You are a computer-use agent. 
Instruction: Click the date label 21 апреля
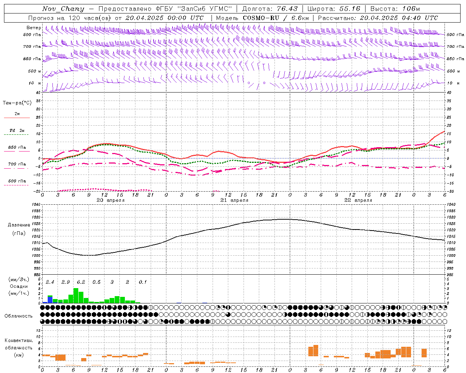(x=234, y=200)
